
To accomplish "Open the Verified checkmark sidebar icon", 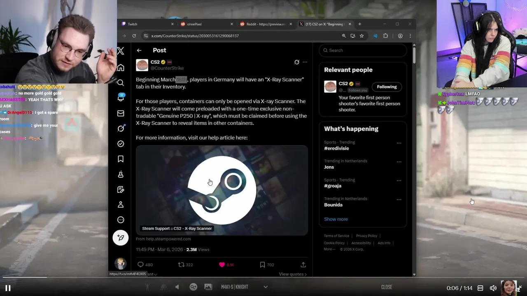I will pyautogui.click(x=121, y=143).
